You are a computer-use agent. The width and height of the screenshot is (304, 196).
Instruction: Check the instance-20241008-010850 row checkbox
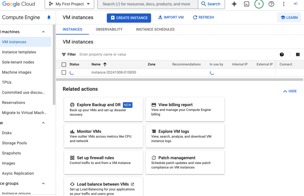pos(64,72)
